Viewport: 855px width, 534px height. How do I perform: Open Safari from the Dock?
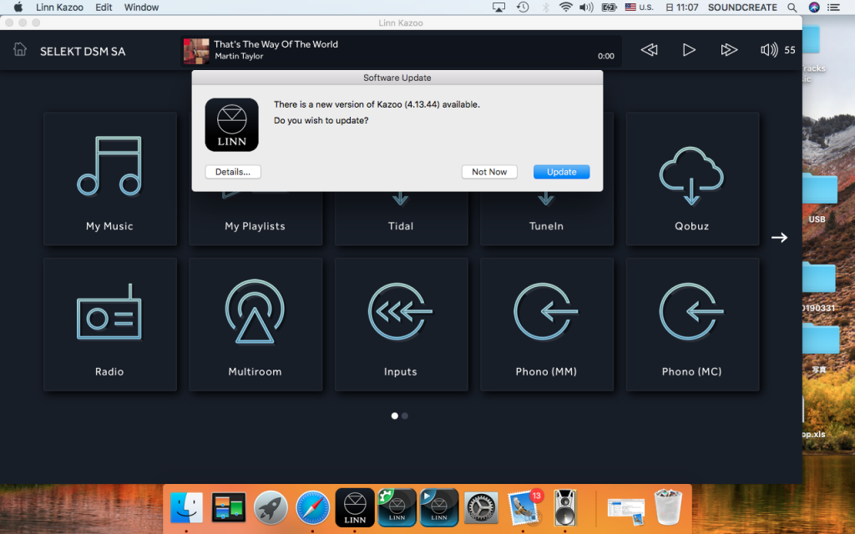tap(313, 507)
